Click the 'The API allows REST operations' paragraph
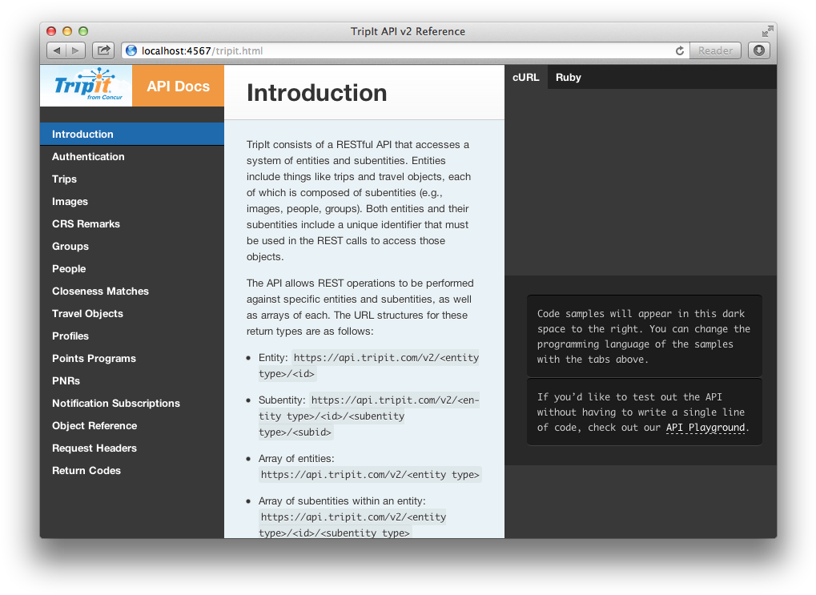 (x=360, y=307)
